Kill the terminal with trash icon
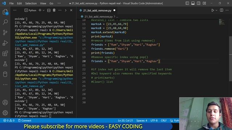232x130 pixels. (54, 10)
